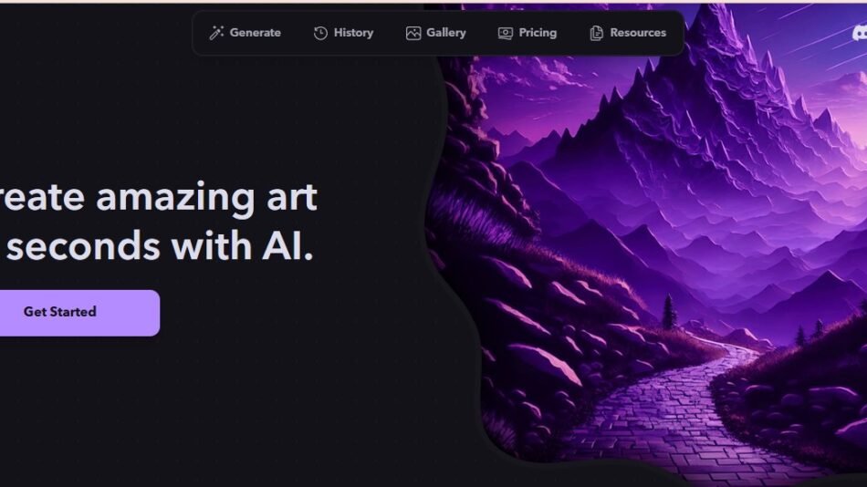Viewport: 867px width, 487px height.
Task: Click the pine tree beside the path
Action: click(669, 311)
